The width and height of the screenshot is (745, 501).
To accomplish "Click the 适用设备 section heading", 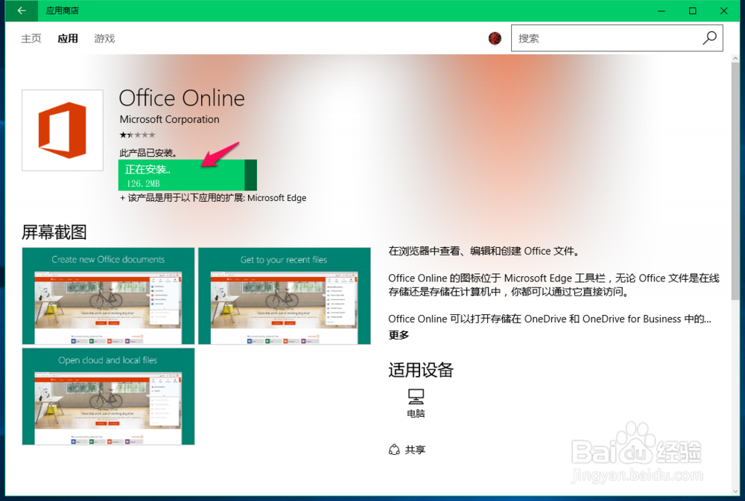I will [x=421, y=370].
